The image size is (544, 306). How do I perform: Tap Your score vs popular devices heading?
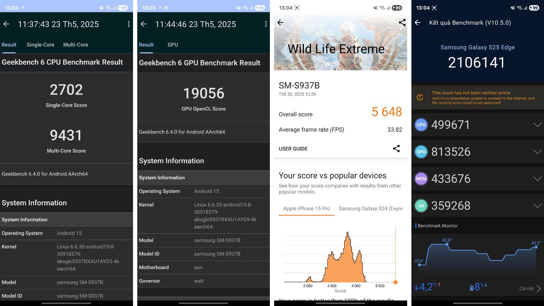tap(332, 176)
